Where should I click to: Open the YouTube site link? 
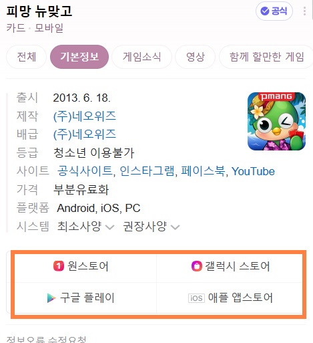coord(253,171)
